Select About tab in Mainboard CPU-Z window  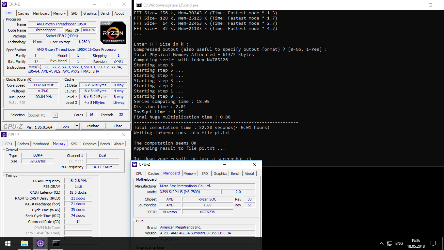tap(249, 174)
